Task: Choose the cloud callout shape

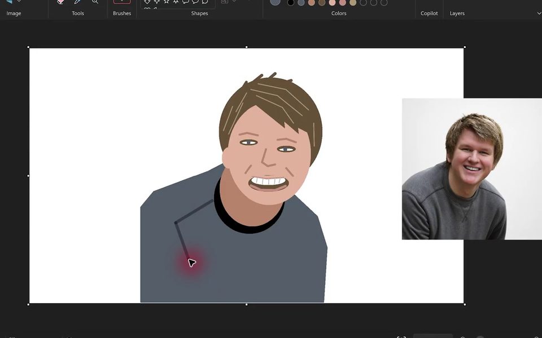Action: 205,2
